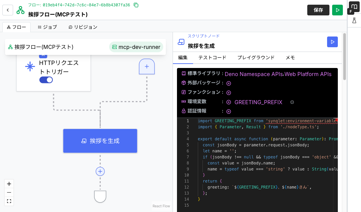This screenshot has width=361, height=212.
Task: Click the right panel vertical scrollbar
Action: [345, 57]
